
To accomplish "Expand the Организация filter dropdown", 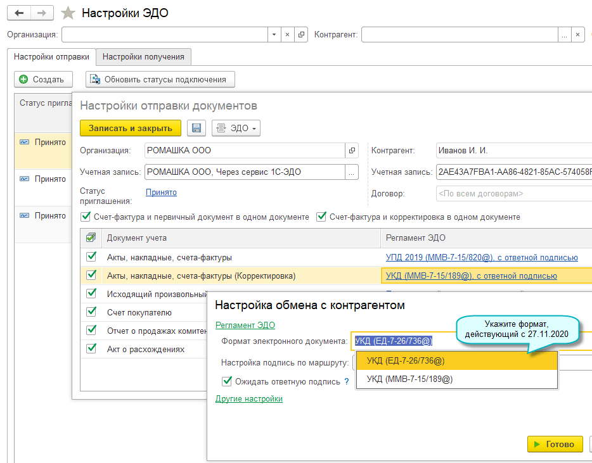I will click(273, 34).
